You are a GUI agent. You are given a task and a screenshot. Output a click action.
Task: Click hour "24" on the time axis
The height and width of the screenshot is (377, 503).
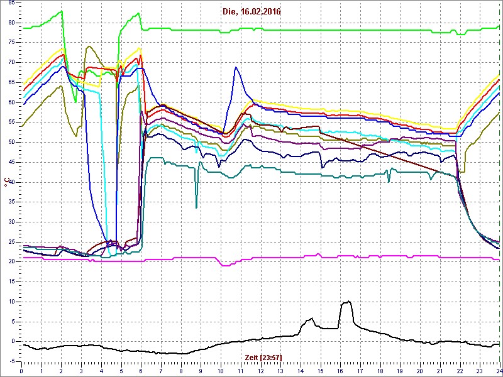coord(499,371)
